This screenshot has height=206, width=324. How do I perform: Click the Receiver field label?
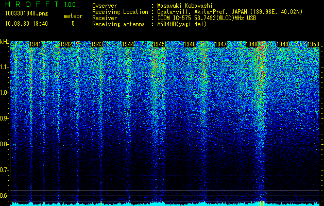pyautogui.click(x=105, y=18)
